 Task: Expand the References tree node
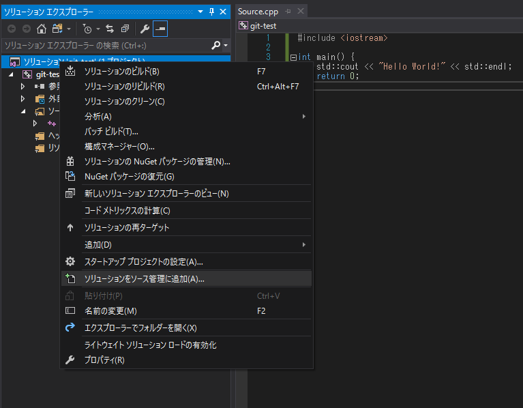[x=23, y=87]
